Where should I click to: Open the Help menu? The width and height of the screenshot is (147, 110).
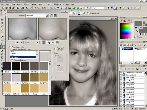tap(73, 4)
